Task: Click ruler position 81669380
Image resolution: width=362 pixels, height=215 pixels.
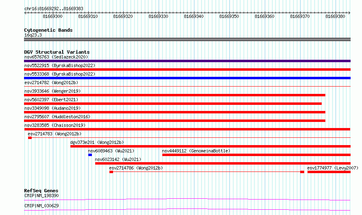Action: click(335, 16)
